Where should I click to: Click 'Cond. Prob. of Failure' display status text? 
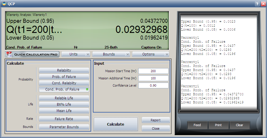point(24,47)
